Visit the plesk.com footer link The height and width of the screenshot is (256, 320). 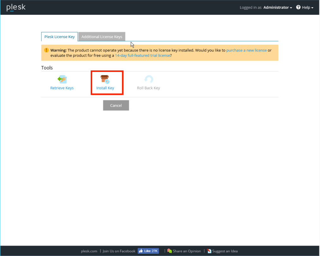tap(89, 251)
